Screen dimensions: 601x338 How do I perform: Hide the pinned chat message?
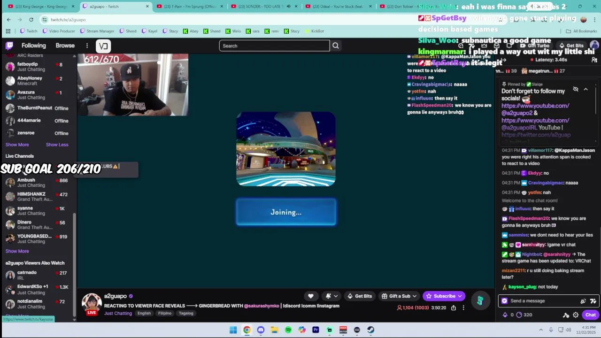(x=576, y=89)
